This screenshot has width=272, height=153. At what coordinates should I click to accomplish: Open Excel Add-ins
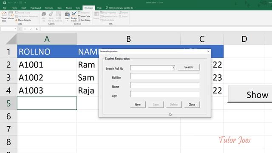[51, 17]
